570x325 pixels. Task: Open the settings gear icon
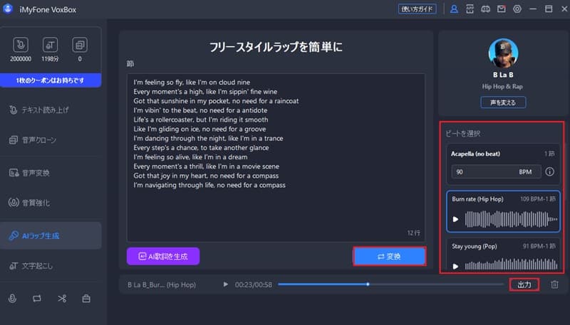click(x=517, y=9)
